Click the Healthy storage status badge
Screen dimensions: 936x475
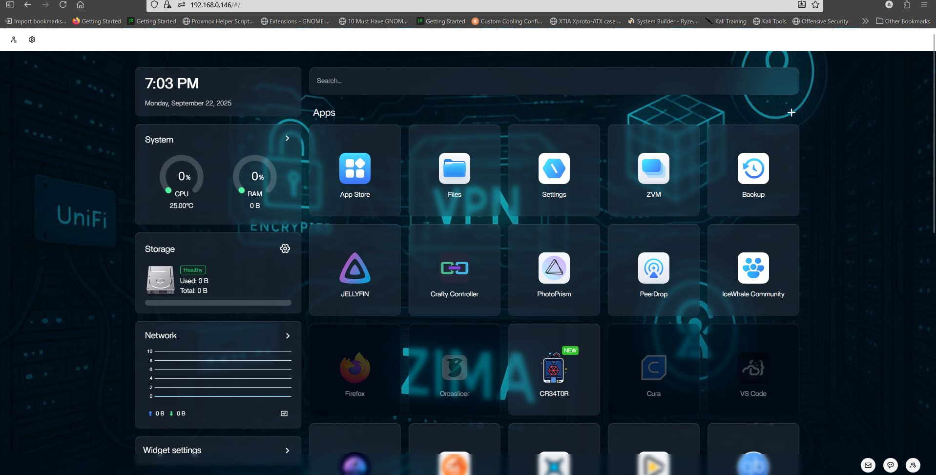[x=193, y=270]
